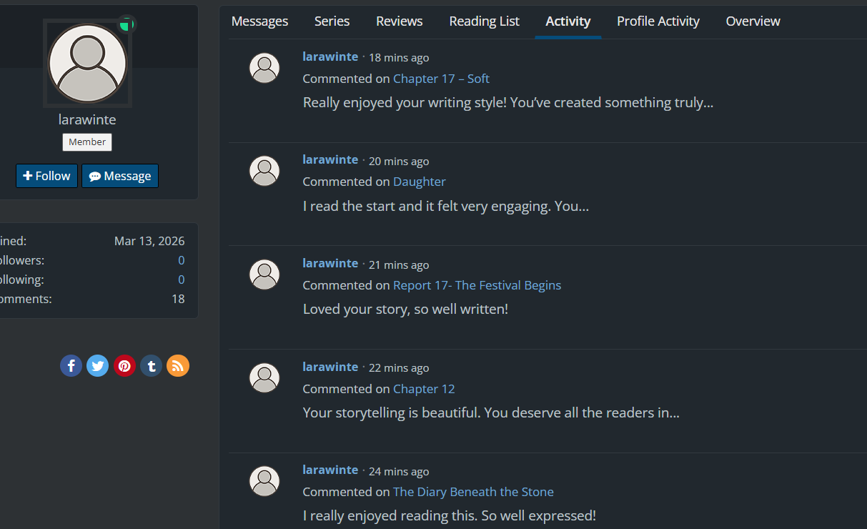
Task: Open the Profile Activity tab
Action: [658, 21]
